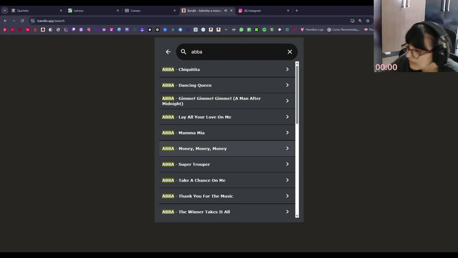Screen dimensions: 458x258
Task: Open the Pinterest bookmark
Action: point(5,30)
